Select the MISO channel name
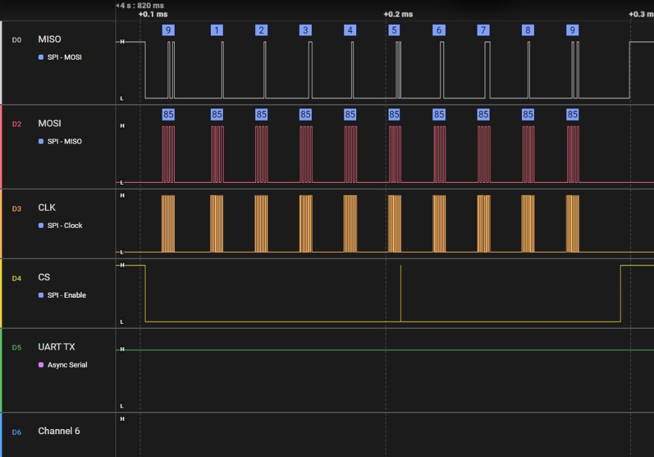654x457 pixels. pyautogui.click(x=50, y=39)
